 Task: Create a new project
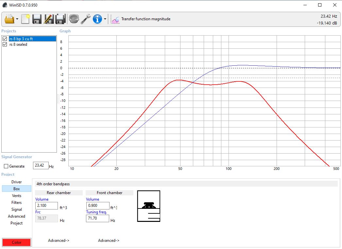pos(25,19)
